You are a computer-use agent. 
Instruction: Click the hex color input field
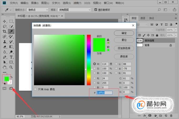pyautogui.click(x=104, y=93)
